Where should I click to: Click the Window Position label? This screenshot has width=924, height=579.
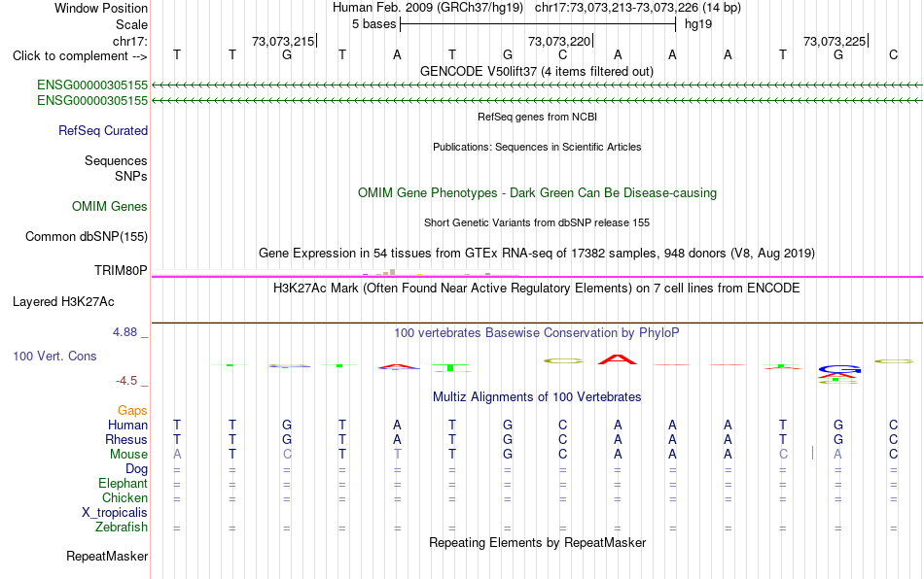point(101,8)
